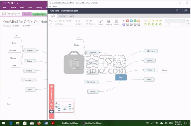Set priority 5 purple icon
The image size is (191, 126).
pos(124,24)
